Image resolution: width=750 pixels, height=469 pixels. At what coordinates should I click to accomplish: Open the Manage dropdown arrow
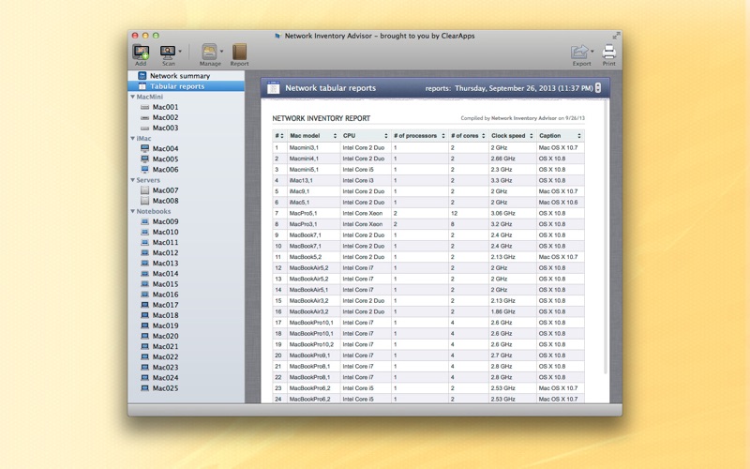221,52
